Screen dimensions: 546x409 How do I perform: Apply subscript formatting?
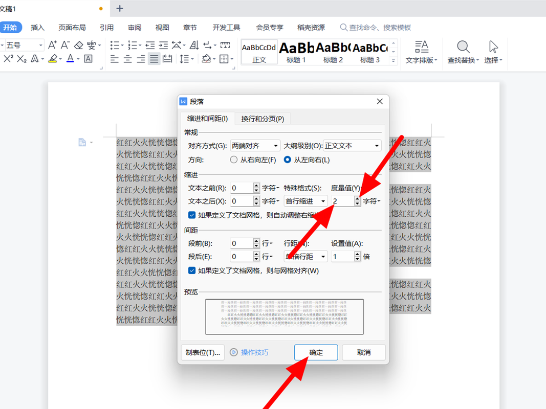[21, 59]
